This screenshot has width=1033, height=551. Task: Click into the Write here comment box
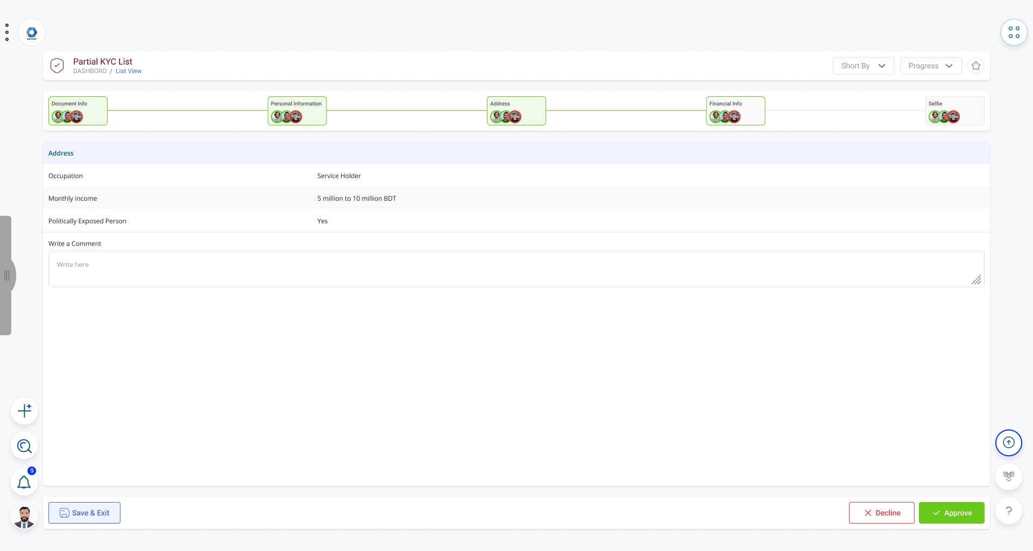coord(515,269)
